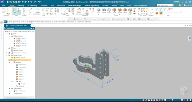
Task: Toggle visibility of Linear 5 dimension
Action: (14, 43)
